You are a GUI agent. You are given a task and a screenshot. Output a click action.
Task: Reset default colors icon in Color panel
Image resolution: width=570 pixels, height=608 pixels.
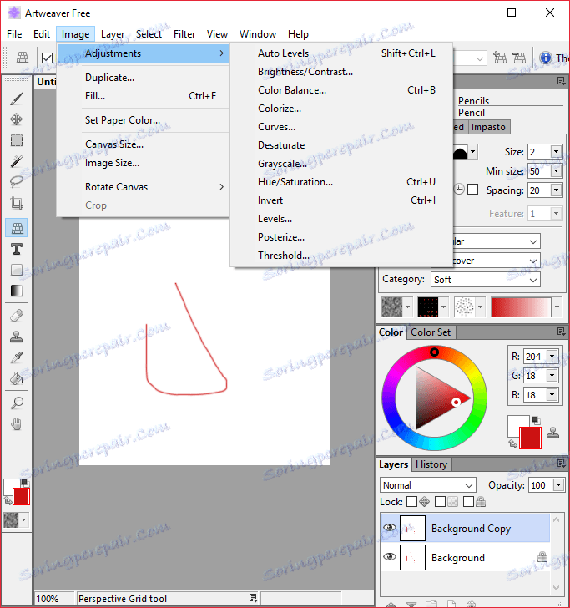tap(536, 420)
